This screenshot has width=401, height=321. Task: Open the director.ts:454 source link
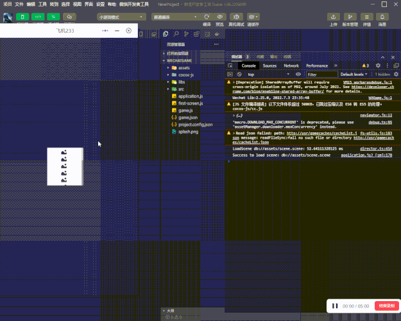coord(376,149)
